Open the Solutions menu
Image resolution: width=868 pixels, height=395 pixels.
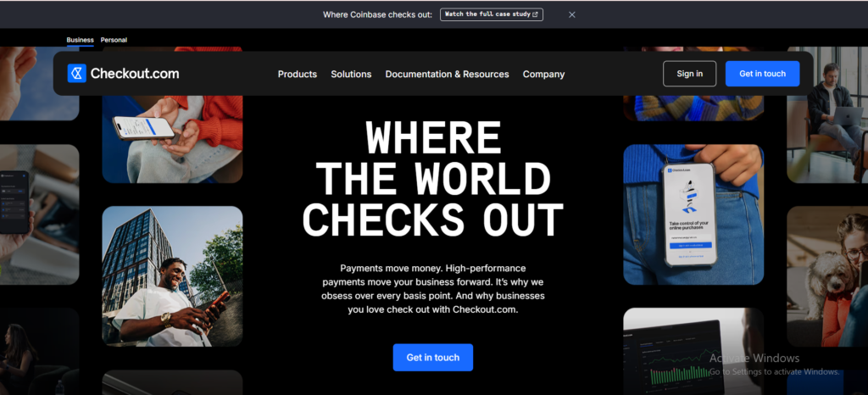pos(351,74)
